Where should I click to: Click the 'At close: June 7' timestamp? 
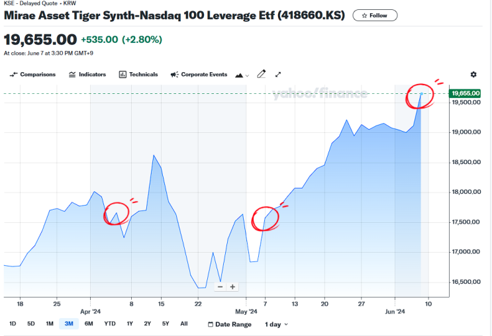pyautogui.click(x=48, y=54)
